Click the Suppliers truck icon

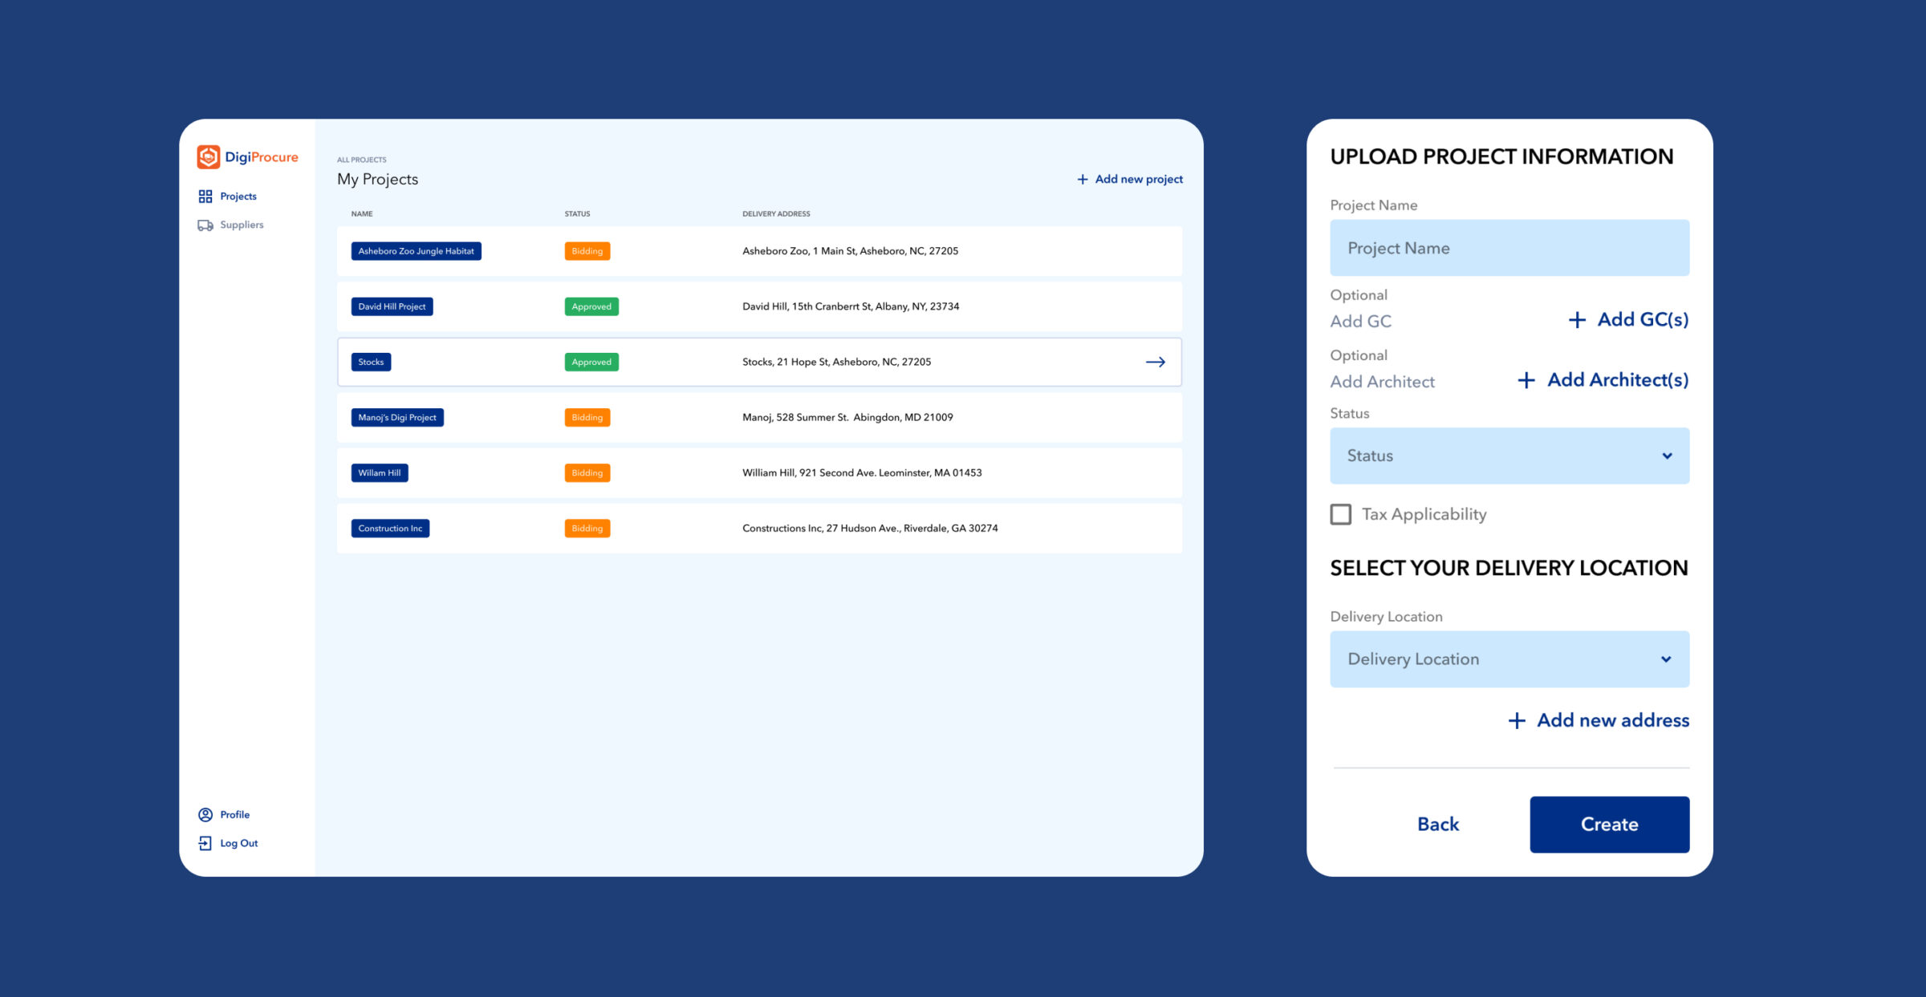205,225
